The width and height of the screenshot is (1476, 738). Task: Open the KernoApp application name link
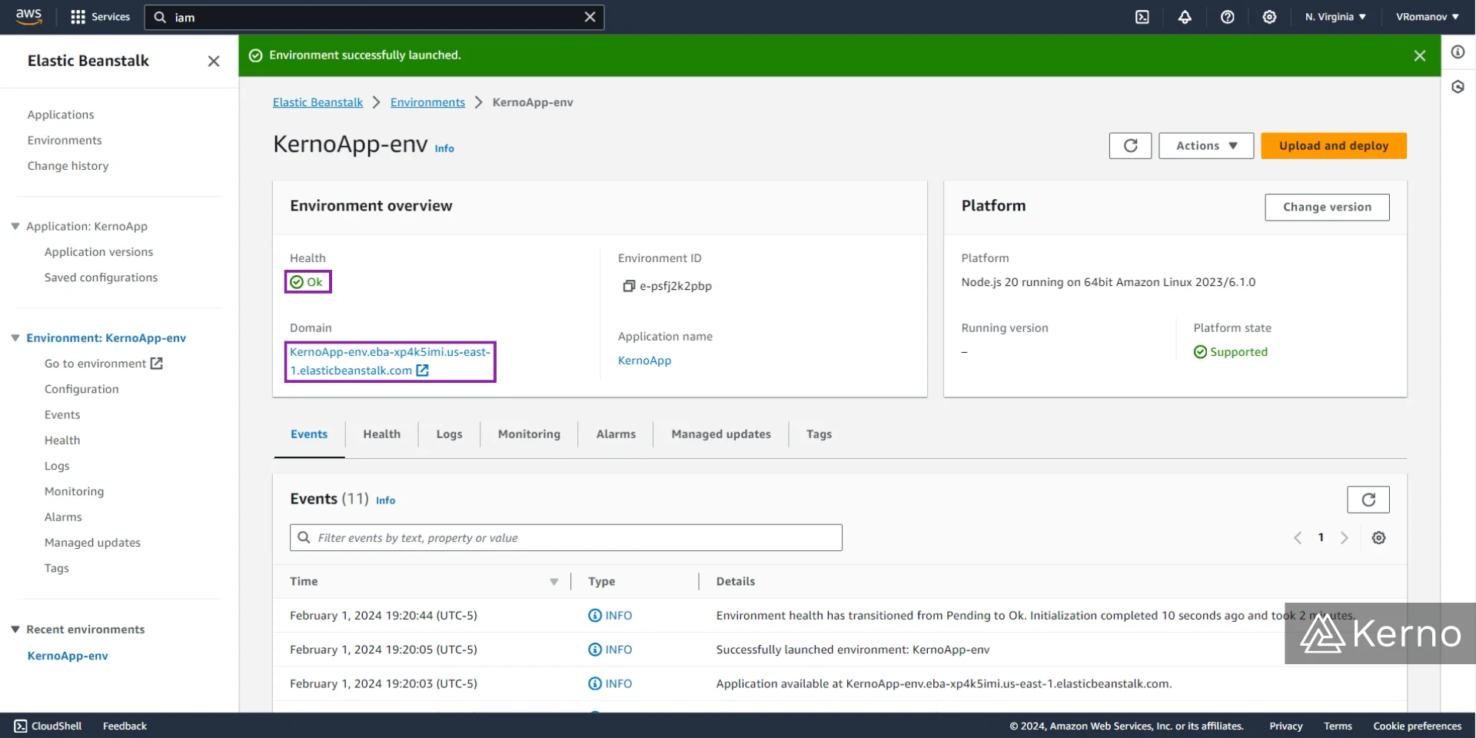coord(644,361)
